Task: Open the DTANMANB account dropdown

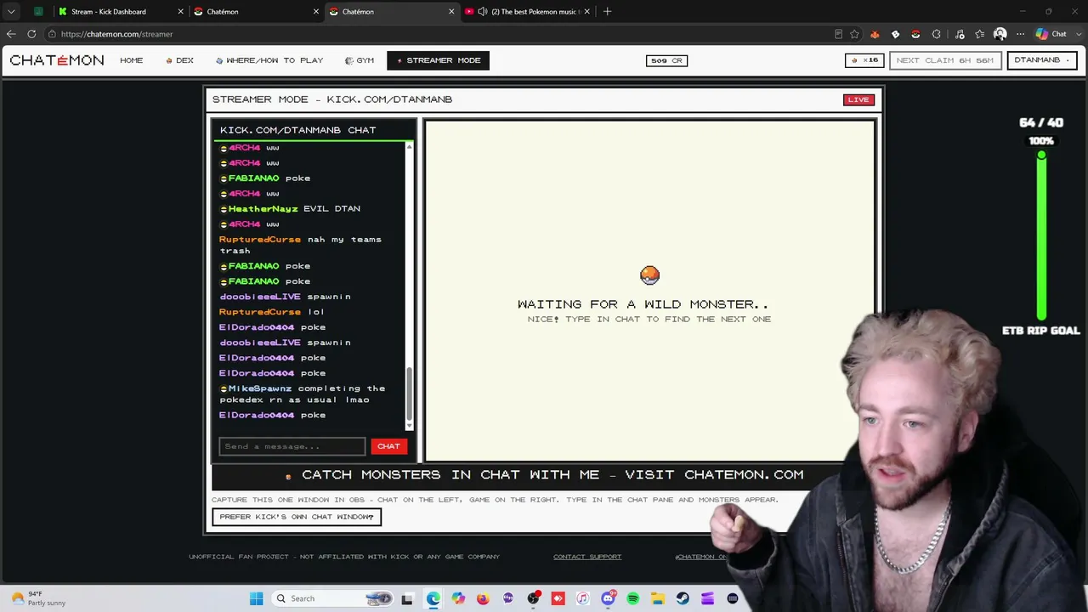Action: point(1041,60)
